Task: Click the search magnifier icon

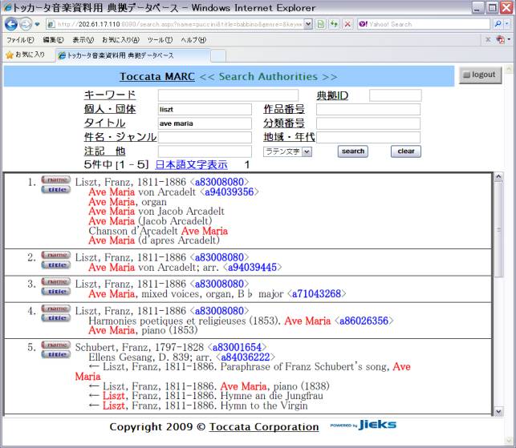Action: coord(498,24)
